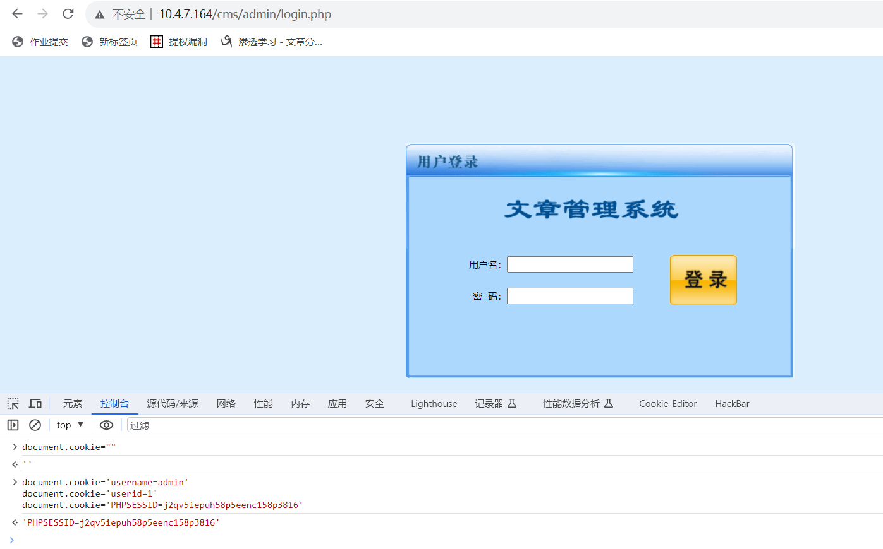The image size is (883, 549).
Task: Reload the page with the refresh icon
Action: click(68, 14)
